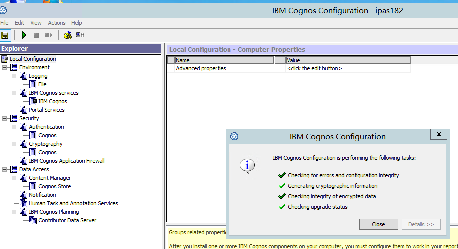
Task: Click the Test configuration toolbar icon
Action: tap(68, 35)
